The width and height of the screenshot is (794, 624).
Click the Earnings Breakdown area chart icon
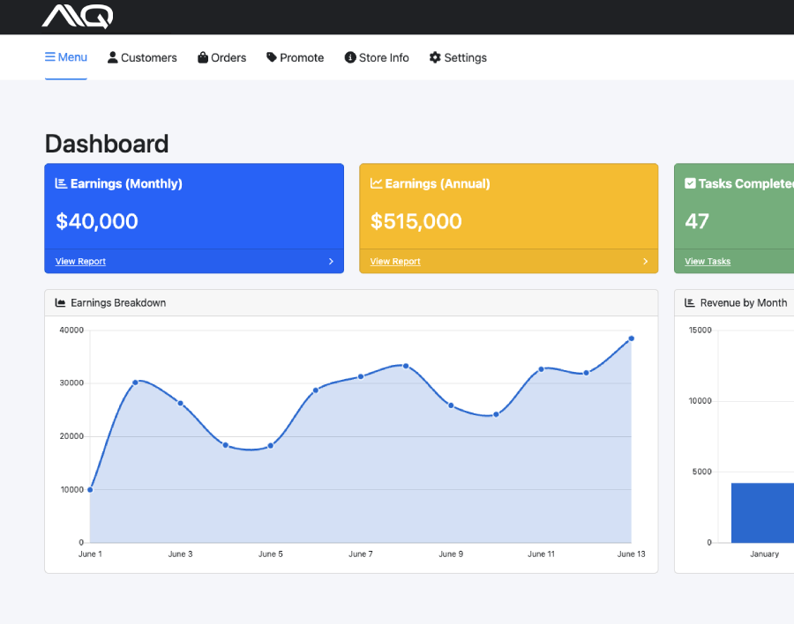pyautogui.click(x=61, y=302)
